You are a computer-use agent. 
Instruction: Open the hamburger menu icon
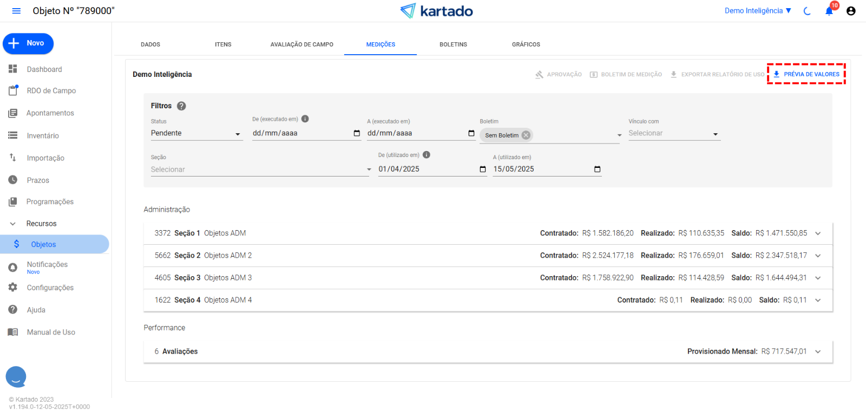tap(16, 11)
